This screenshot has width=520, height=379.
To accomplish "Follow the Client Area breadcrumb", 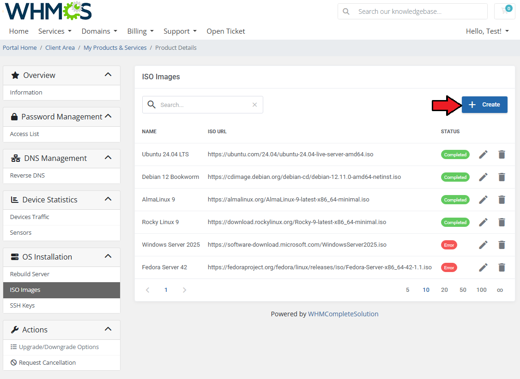I will tap(60, 47).
